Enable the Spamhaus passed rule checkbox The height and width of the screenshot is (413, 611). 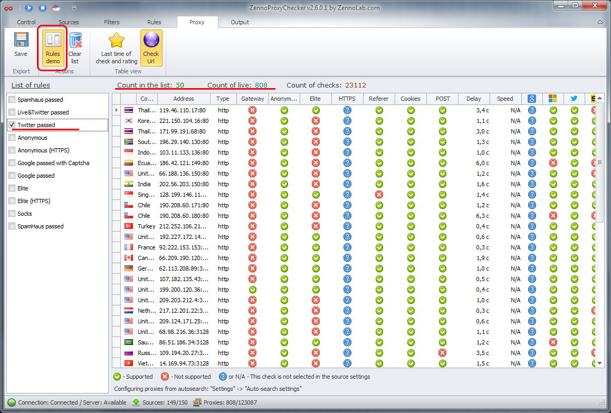(x=12, y=100)
